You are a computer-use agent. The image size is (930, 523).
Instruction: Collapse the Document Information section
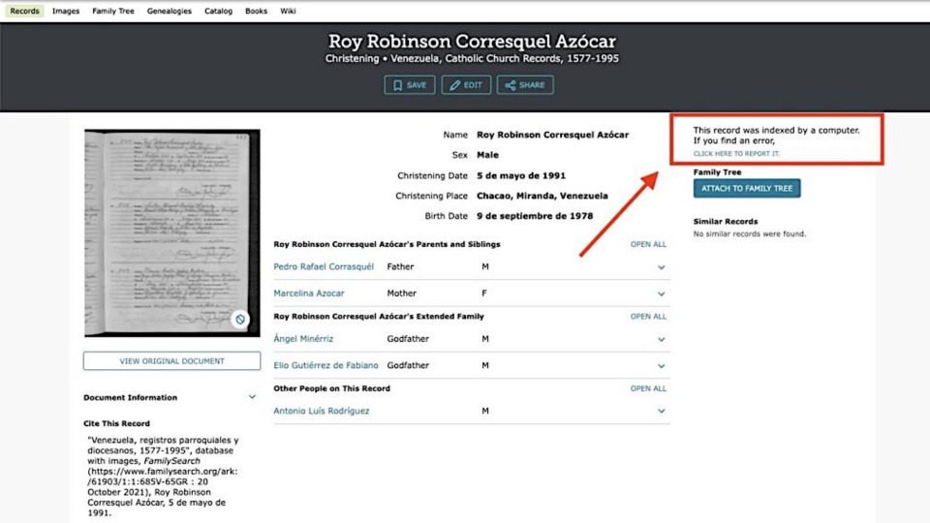[252, 397]
